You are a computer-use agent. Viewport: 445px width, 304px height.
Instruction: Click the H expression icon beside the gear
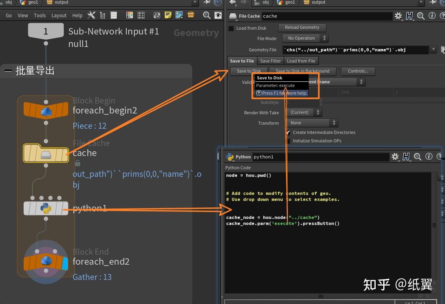click(409, 16)
